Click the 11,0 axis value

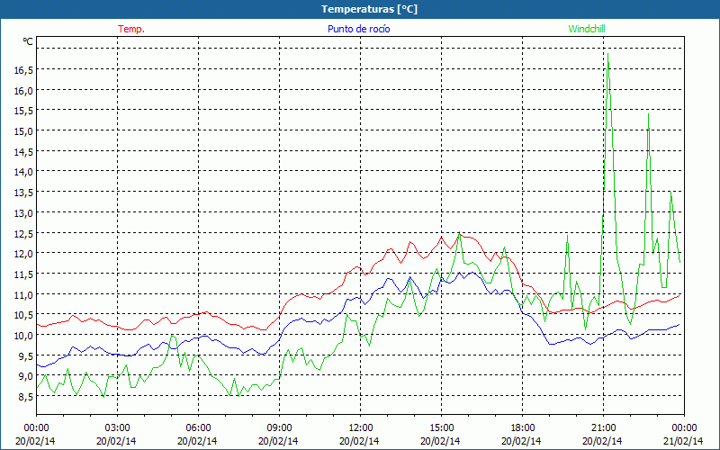tap(23, 294)
